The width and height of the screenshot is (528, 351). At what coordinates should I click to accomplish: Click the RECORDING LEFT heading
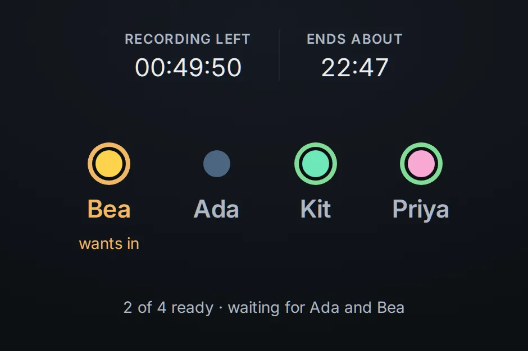point(188,39)
